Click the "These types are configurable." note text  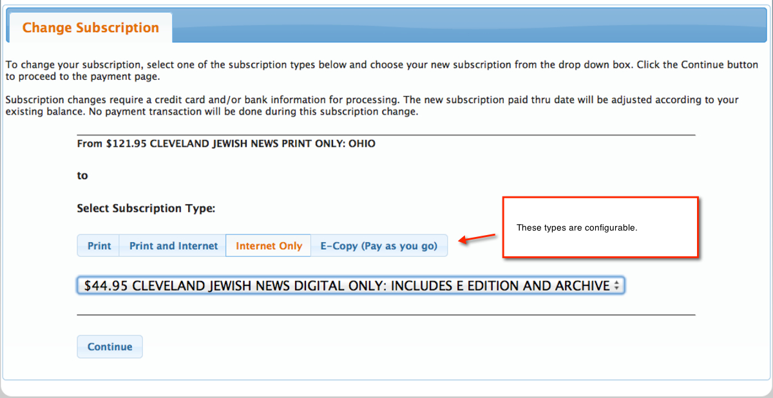577,228
